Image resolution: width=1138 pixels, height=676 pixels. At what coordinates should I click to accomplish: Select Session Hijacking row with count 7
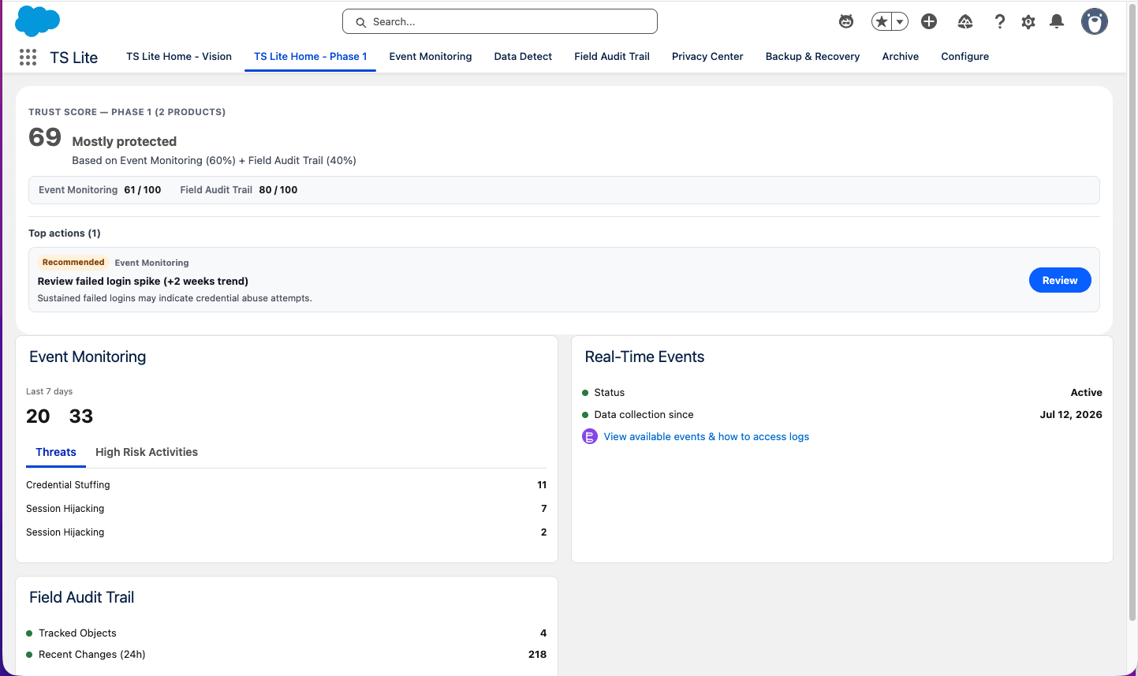tap(286, 509)
